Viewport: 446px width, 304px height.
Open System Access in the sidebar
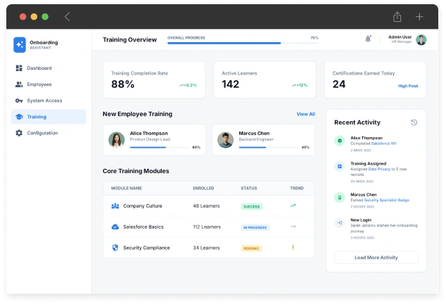pos(44,101)
